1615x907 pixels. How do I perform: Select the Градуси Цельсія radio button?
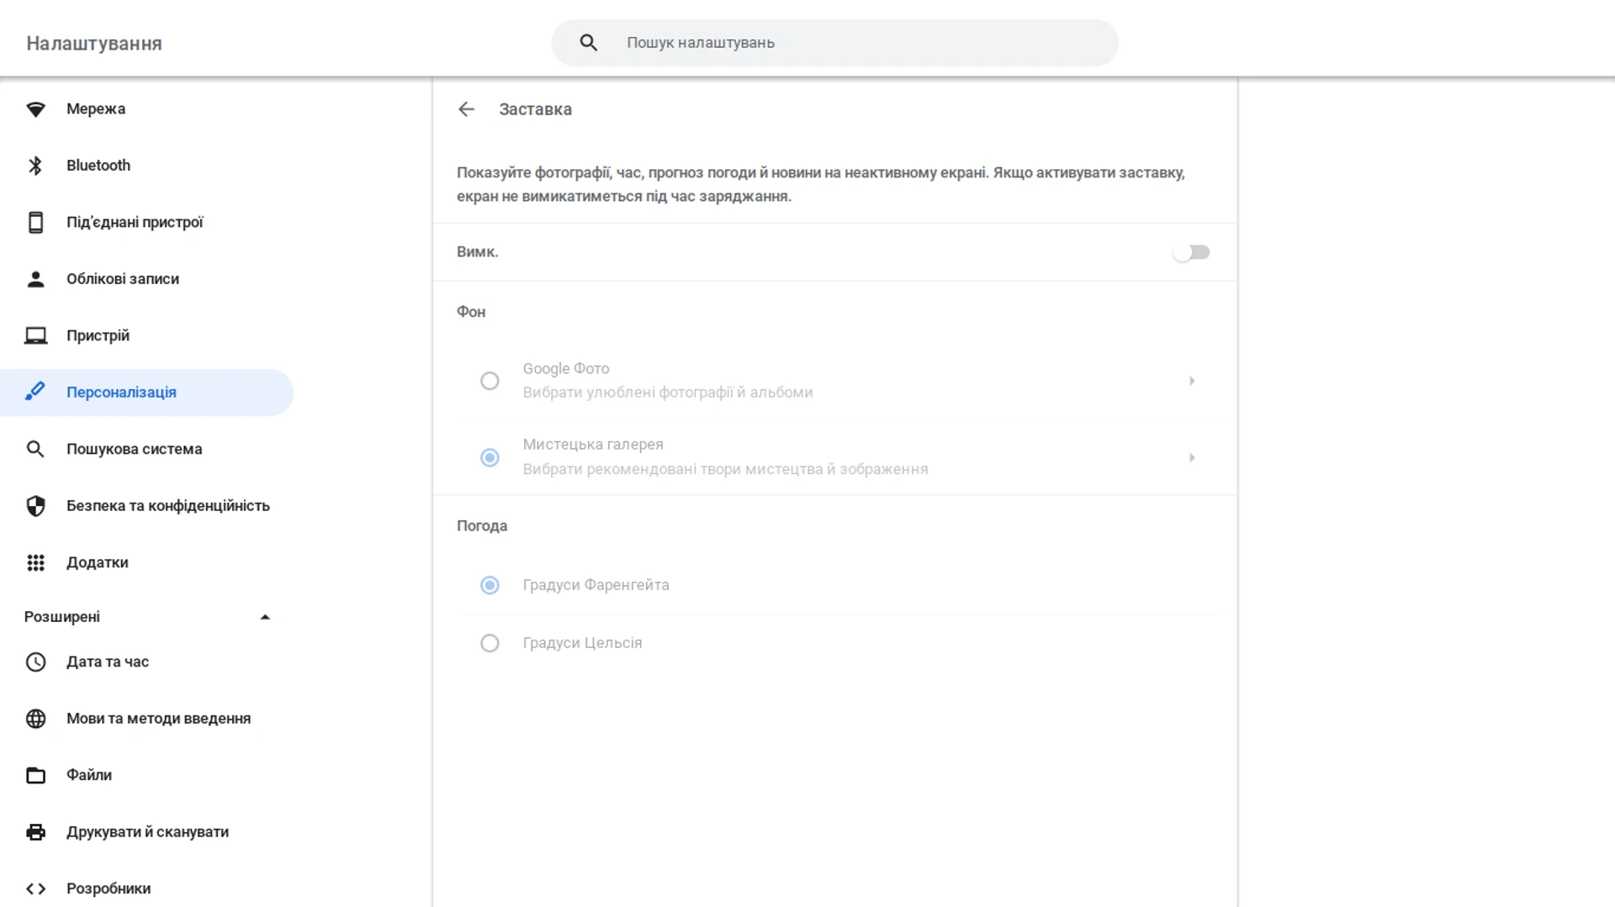[490, 643]
